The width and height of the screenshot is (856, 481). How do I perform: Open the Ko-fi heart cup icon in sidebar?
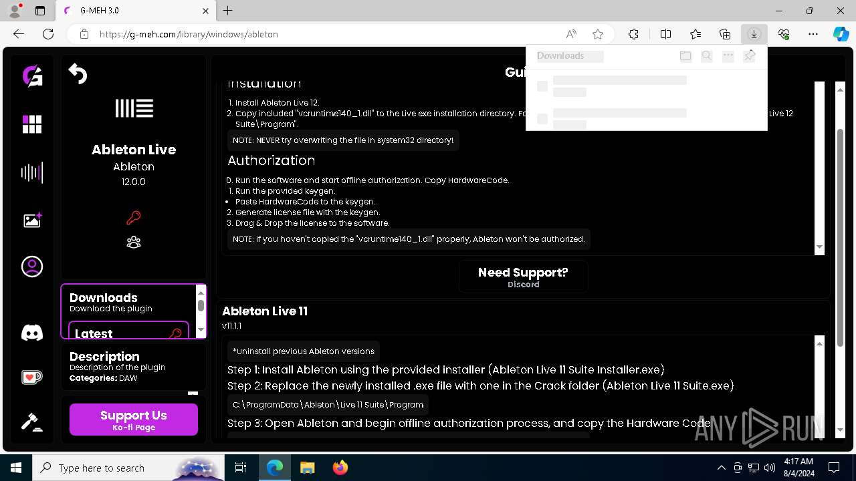[32, 377]
